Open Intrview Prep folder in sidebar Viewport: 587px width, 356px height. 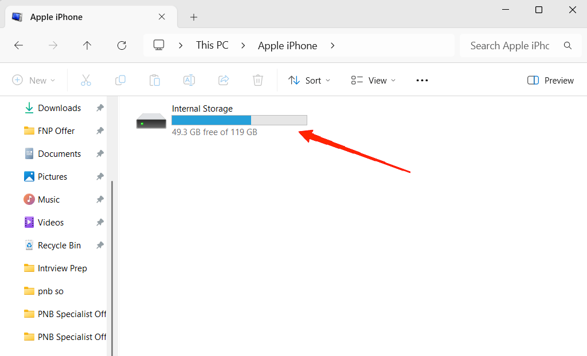pyautogui.click(x=62, y=268)
